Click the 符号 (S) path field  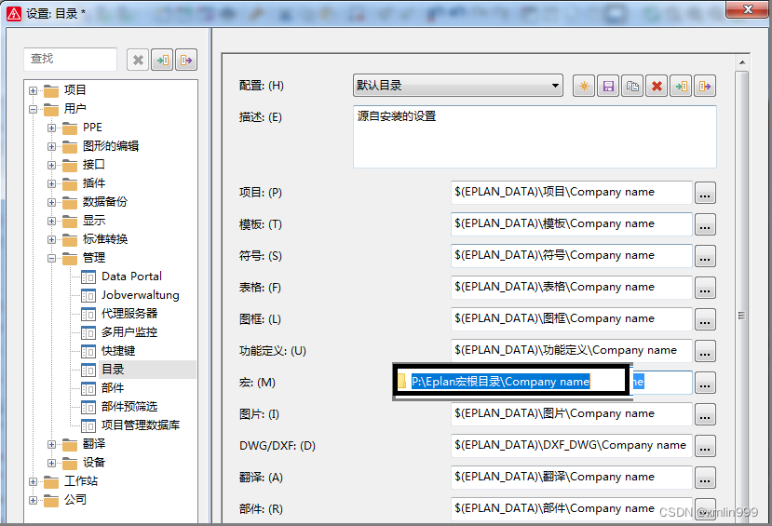(x=572, y=256)
